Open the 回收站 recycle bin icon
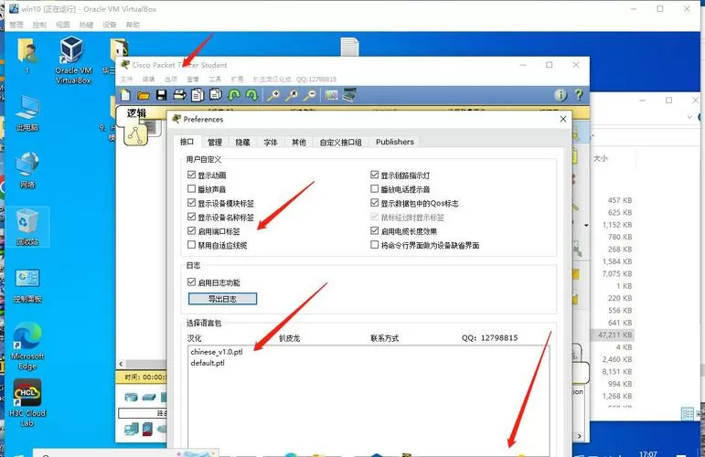 tap(27, 227)
